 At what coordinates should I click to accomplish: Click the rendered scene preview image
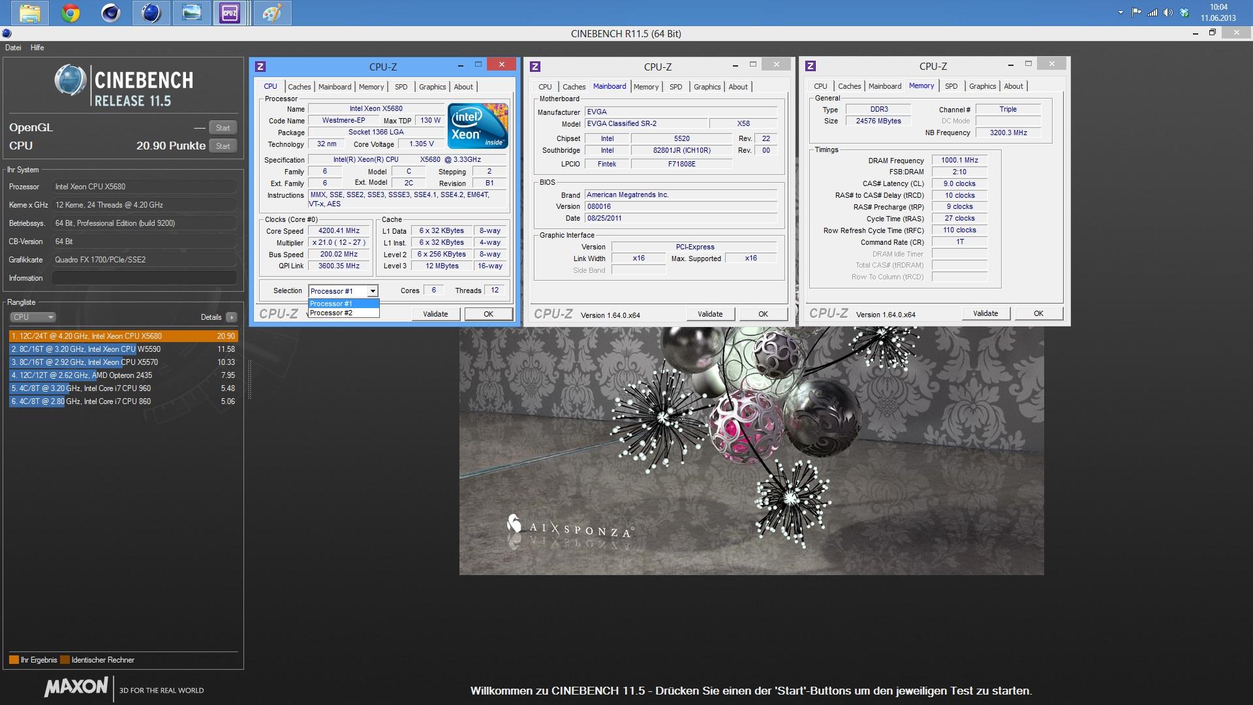pos(751,450)
